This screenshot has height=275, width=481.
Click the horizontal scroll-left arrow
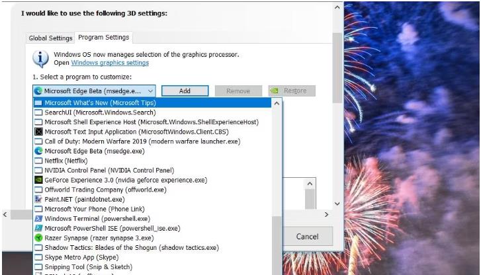[x=5, y=215]
